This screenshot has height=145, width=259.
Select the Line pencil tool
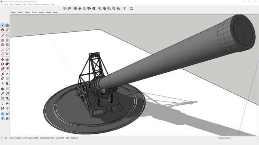(2, 35)
